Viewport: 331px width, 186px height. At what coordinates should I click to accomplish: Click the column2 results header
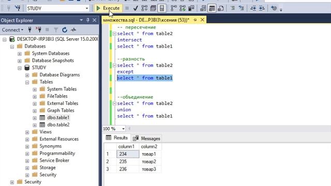(x=151, y=146)
